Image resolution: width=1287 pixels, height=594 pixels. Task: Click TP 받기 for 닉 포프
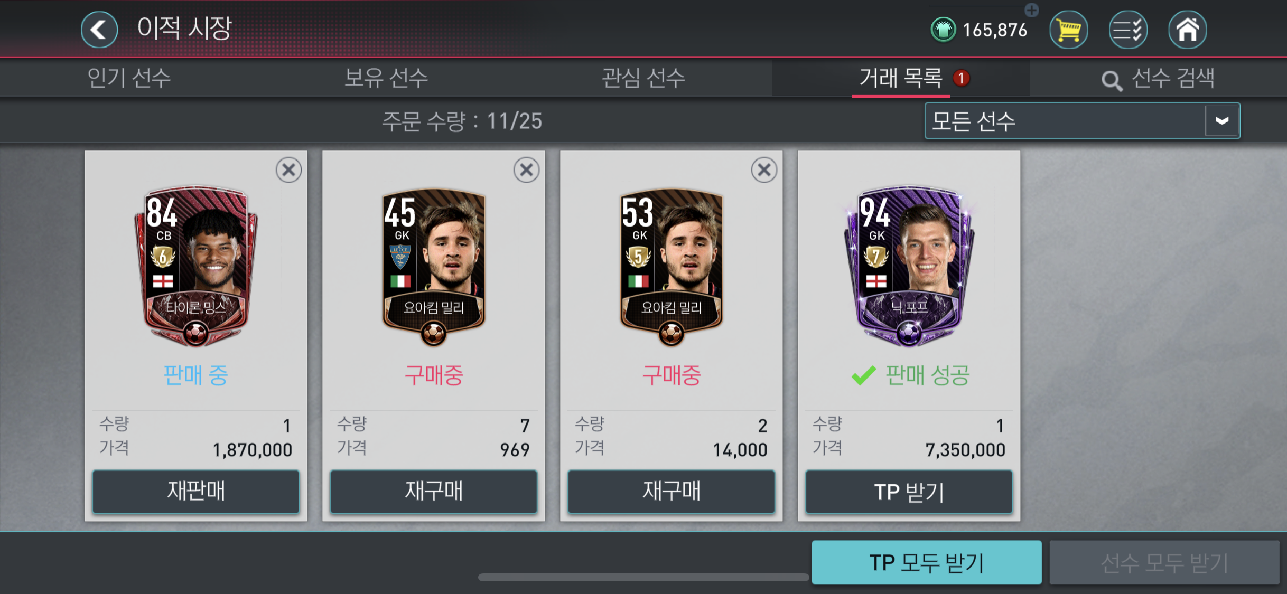coord(909,491)
